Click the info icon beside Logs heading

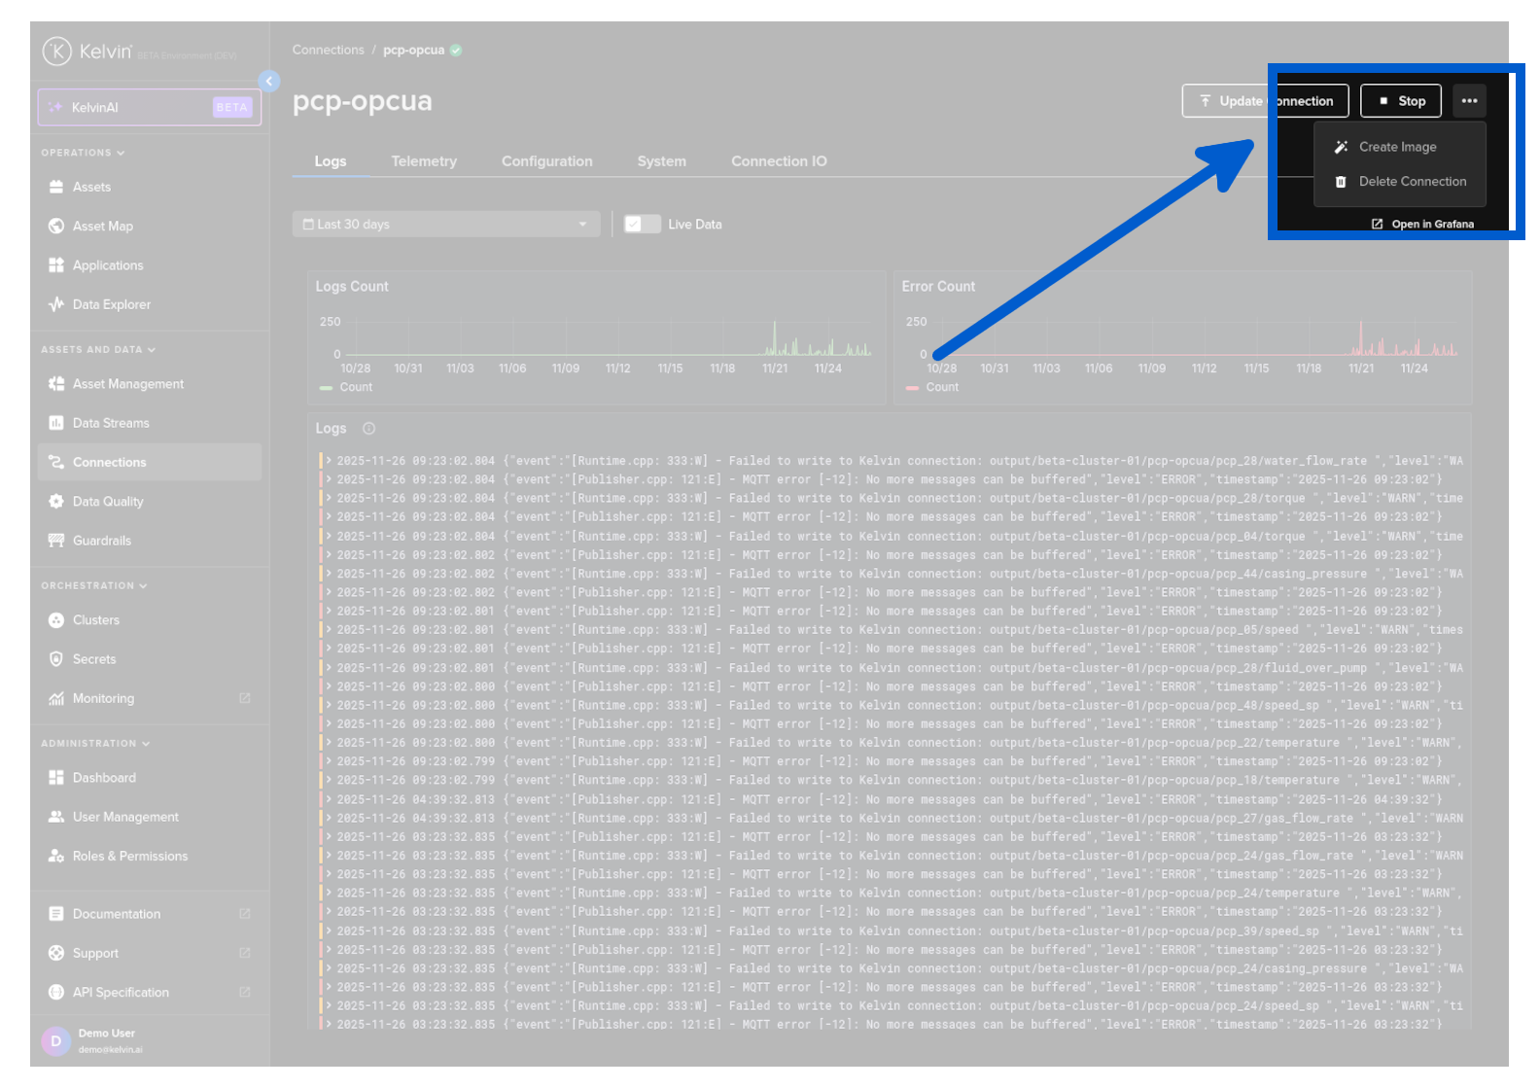[368, 429]
